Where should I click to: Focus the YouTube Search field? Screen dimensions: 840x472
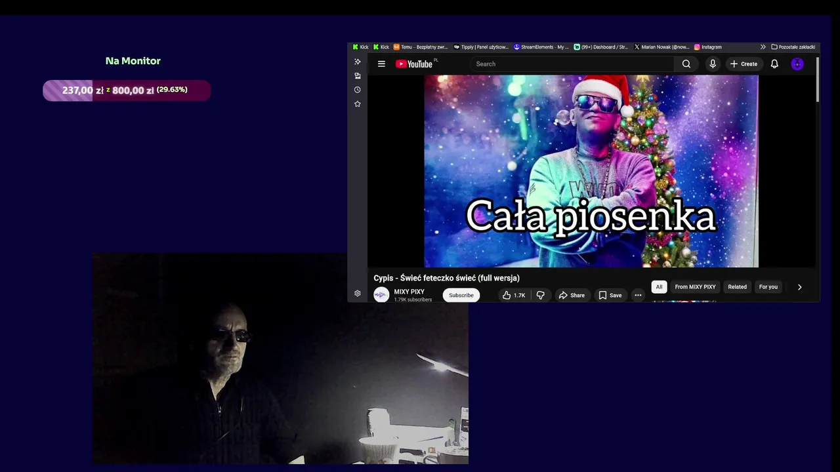tap(571, 64)
